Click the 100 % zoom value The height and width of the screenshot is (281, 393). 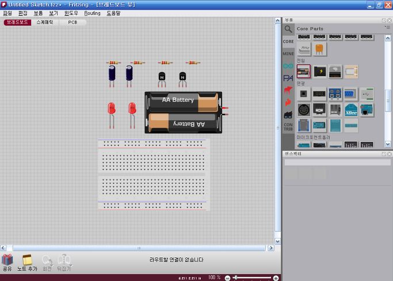(214, 277)
